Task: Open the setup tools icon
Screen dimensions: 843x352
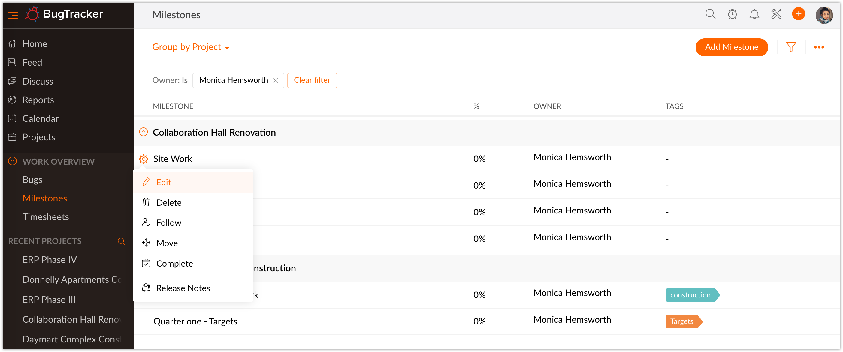Action: (776, 14)
